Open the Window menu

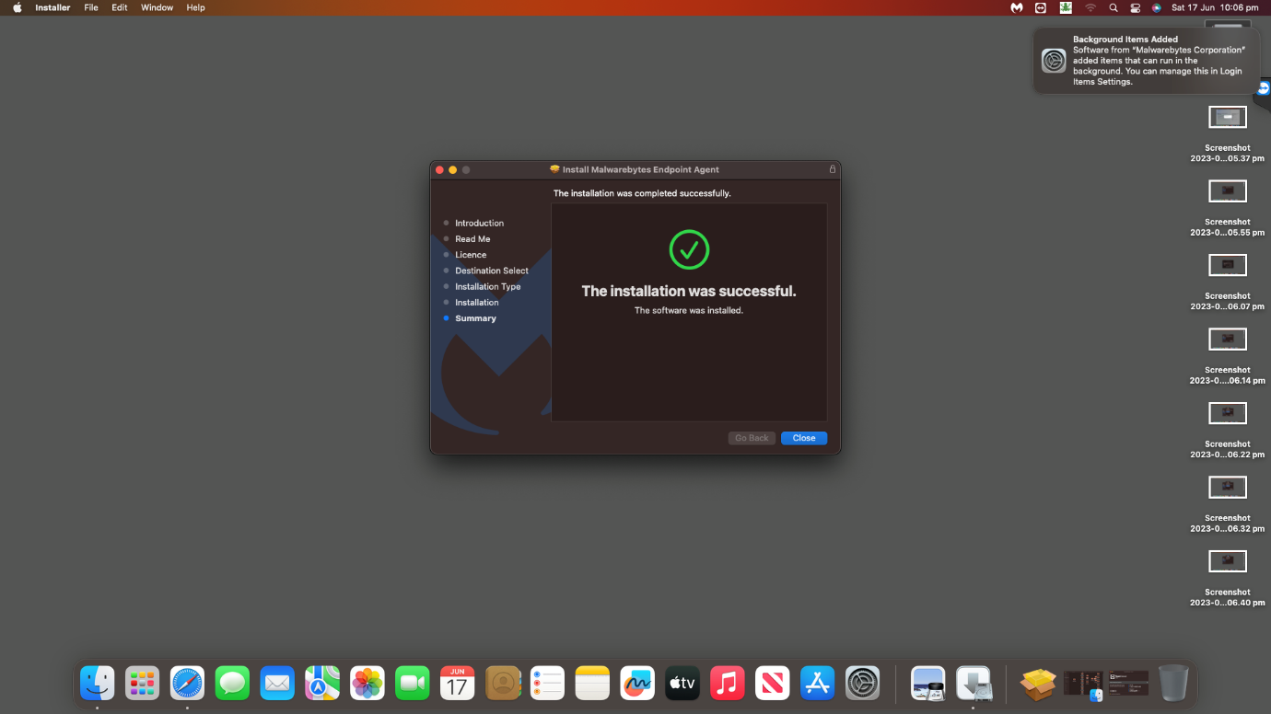coord(157,7)
